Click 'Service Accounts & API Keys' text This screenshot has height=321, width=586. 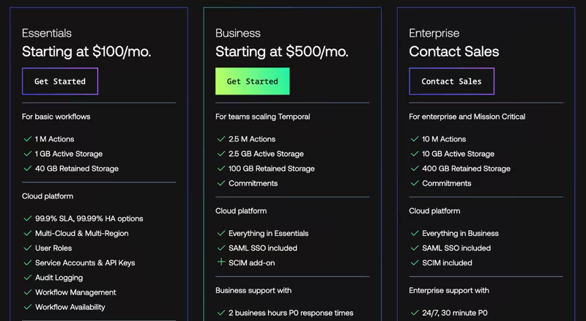click(x=85, y=263)
